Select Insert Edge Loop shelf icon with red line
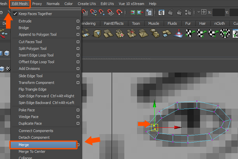 point(132,33)
